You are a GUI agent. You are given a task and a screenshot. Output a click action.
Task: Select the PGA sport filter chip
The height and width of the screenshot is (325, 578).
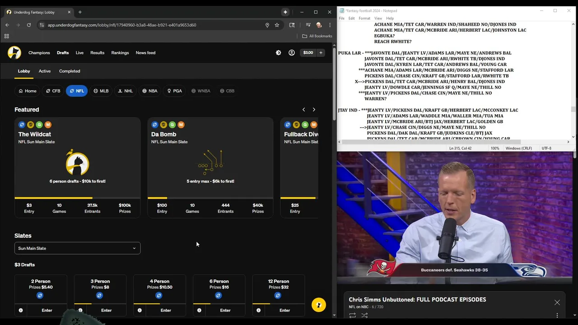pyautogui.click(x=174, y=91)
